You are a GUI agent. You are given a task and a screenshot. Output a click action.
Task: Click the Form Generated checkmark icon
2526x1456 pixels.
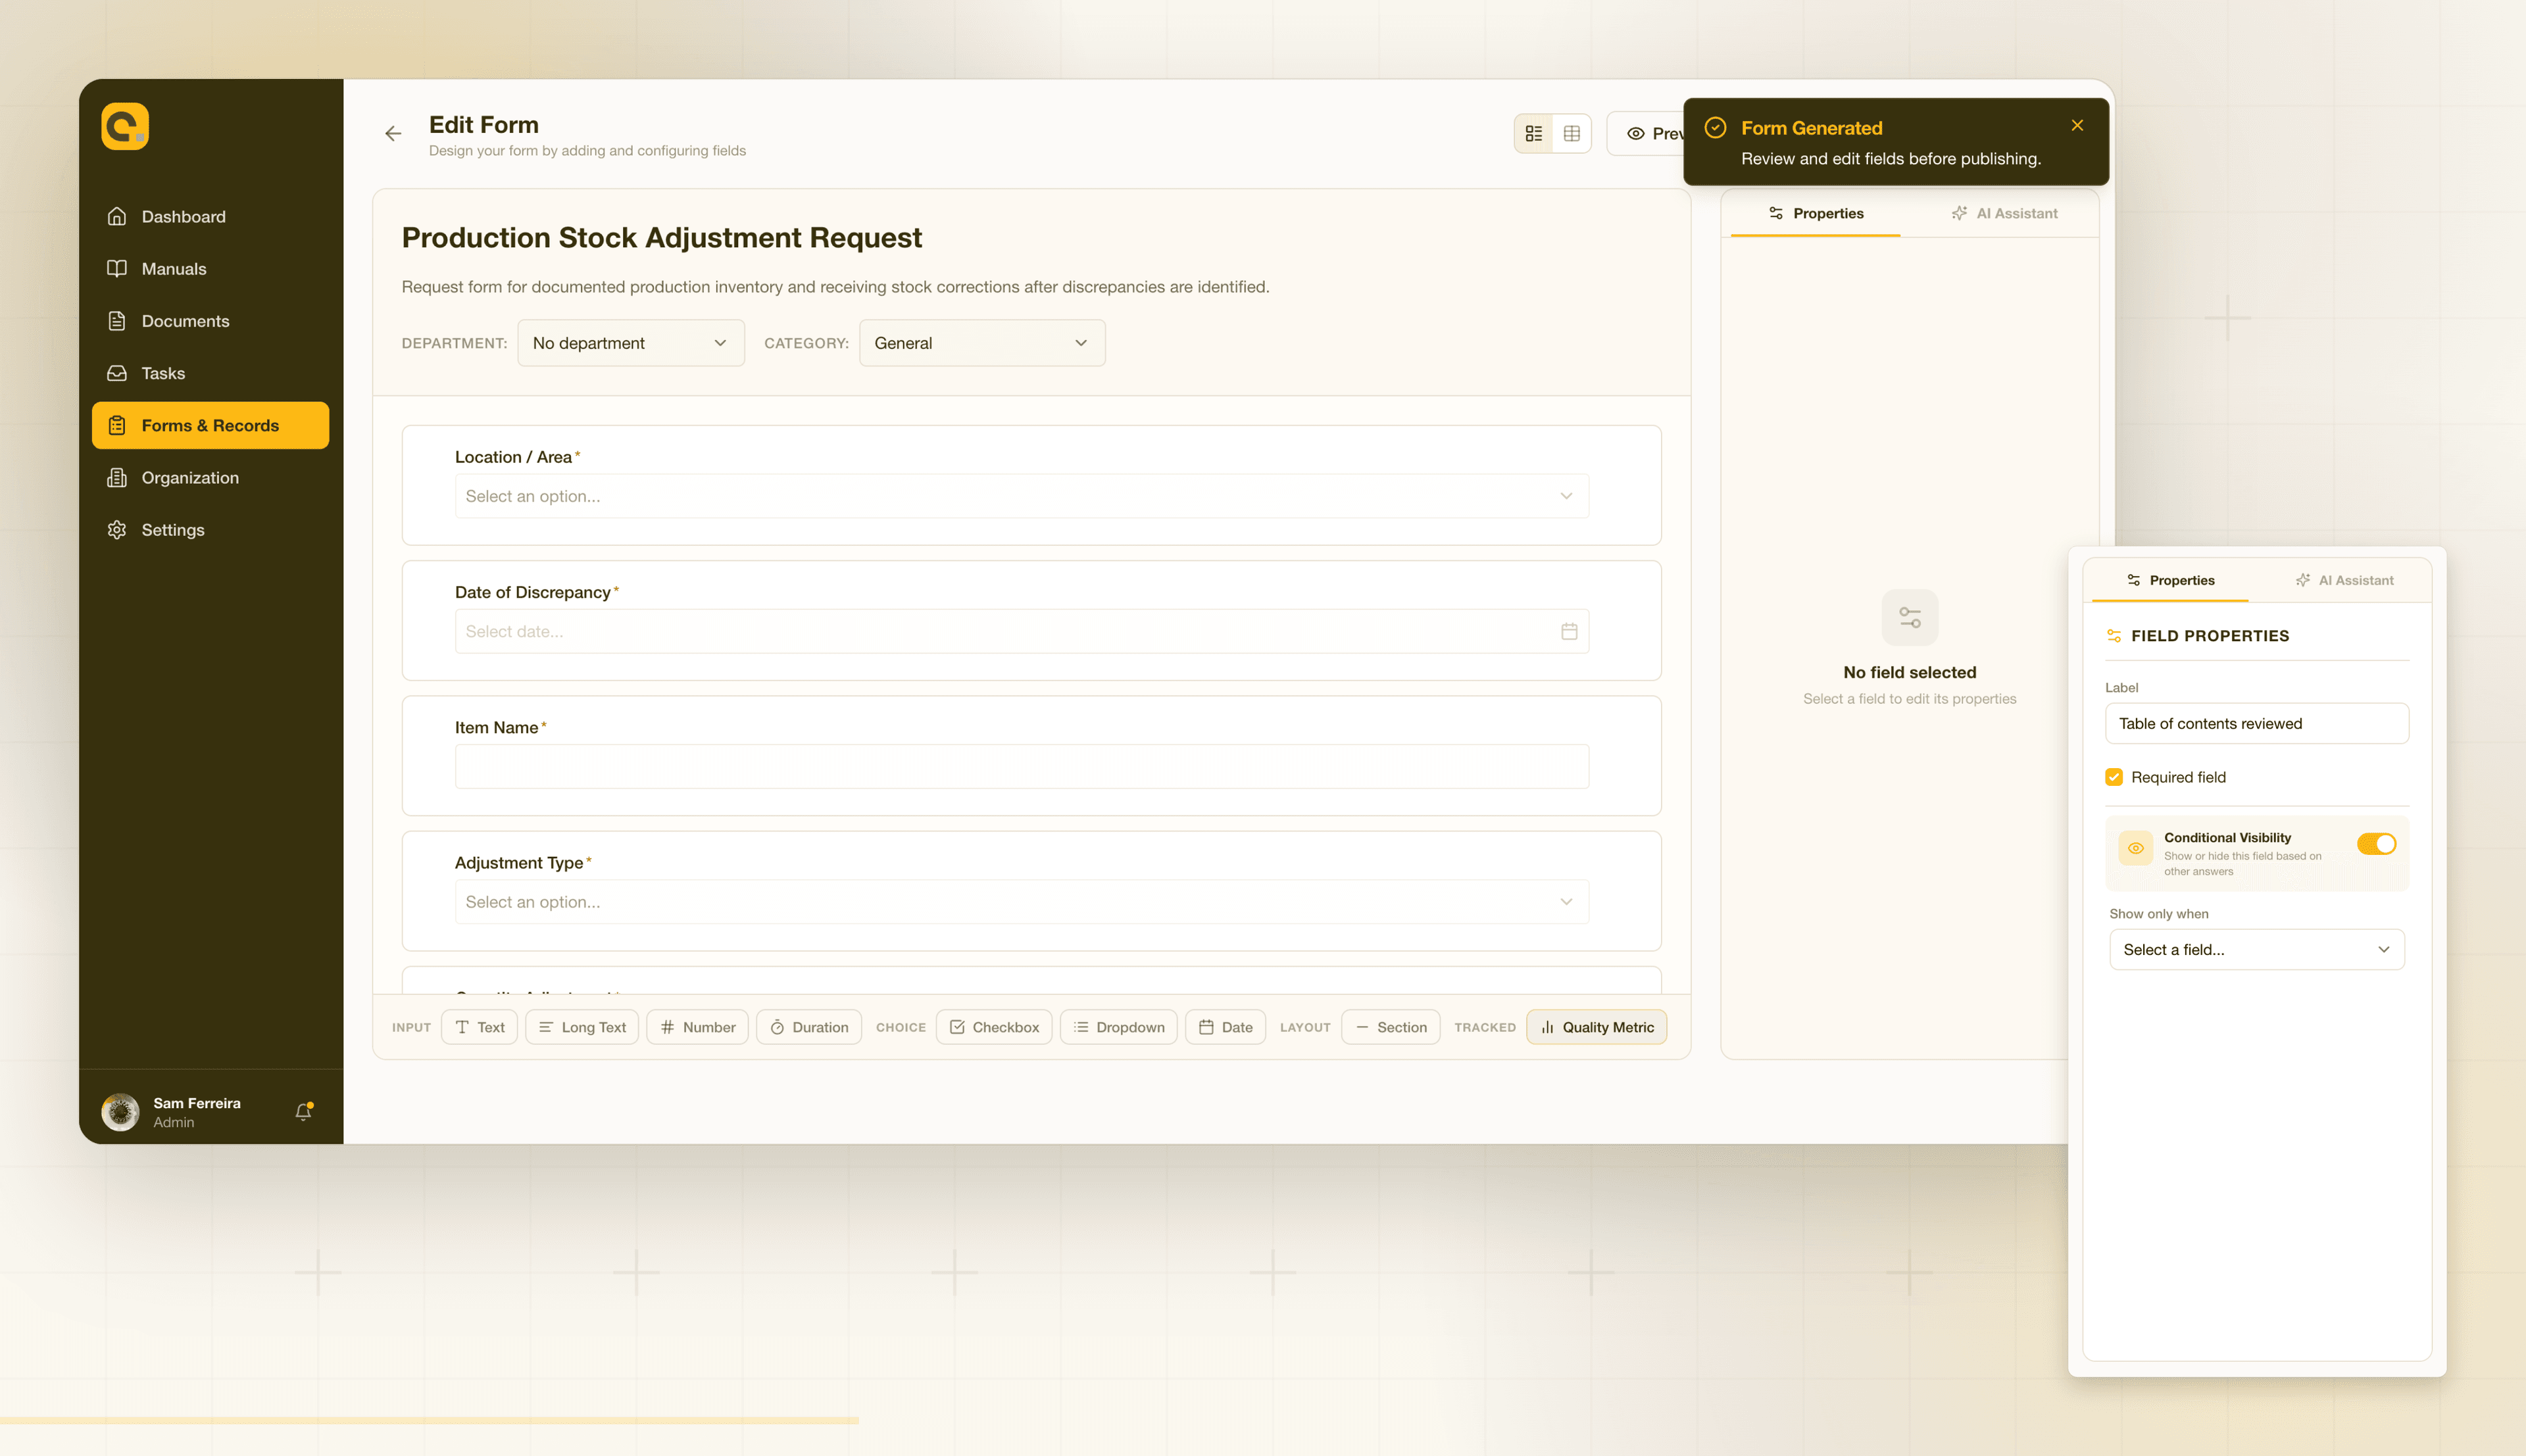pos(1715,127)
